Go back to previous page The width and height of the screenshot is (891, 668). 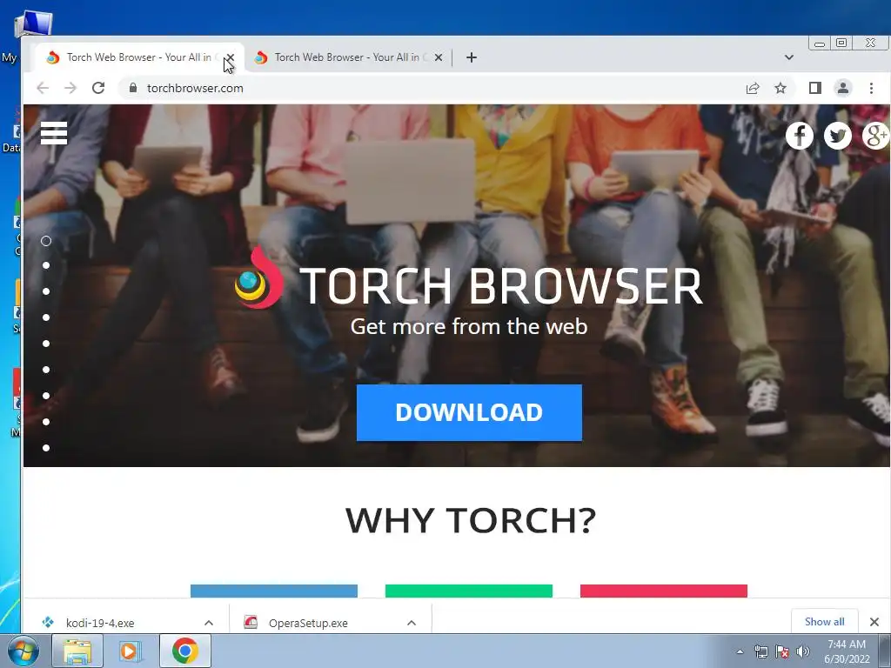tap(43, 88)
